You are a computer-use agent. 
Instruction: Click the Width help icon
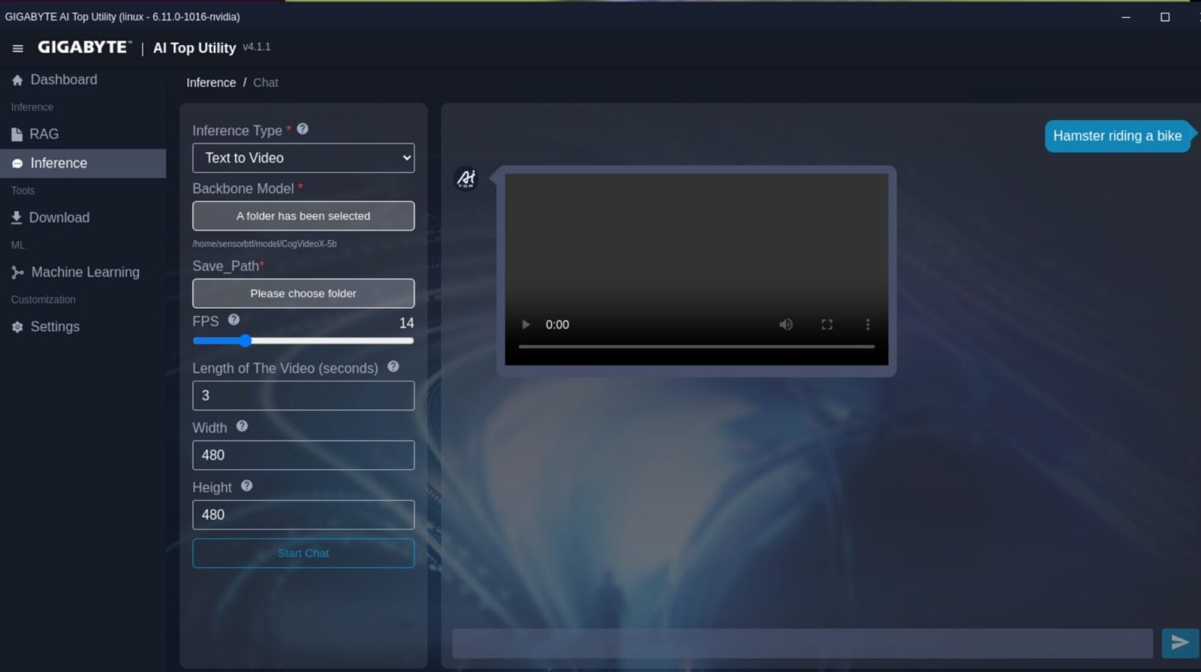[242, 426]
